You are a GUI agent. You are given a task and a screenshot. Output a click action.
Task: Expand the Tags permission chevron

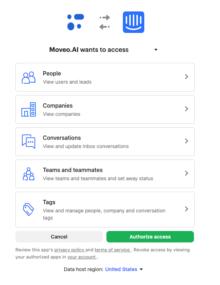[x=186, y=209]
